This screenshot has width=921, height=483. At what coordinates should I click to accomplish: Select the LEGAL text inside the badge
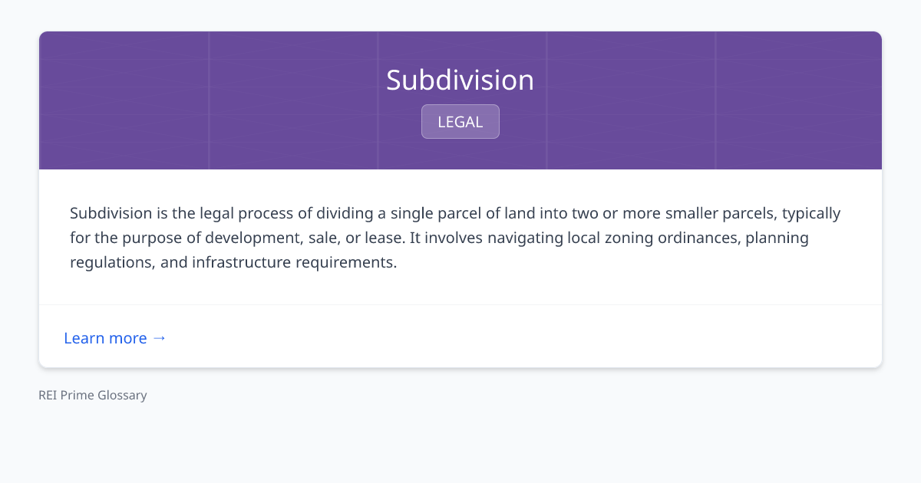(460, 121)
